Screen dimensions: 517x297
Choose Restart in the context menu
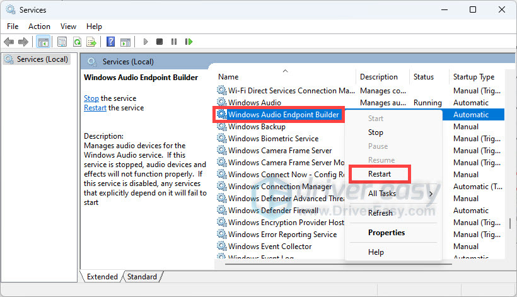coord(380,174)
